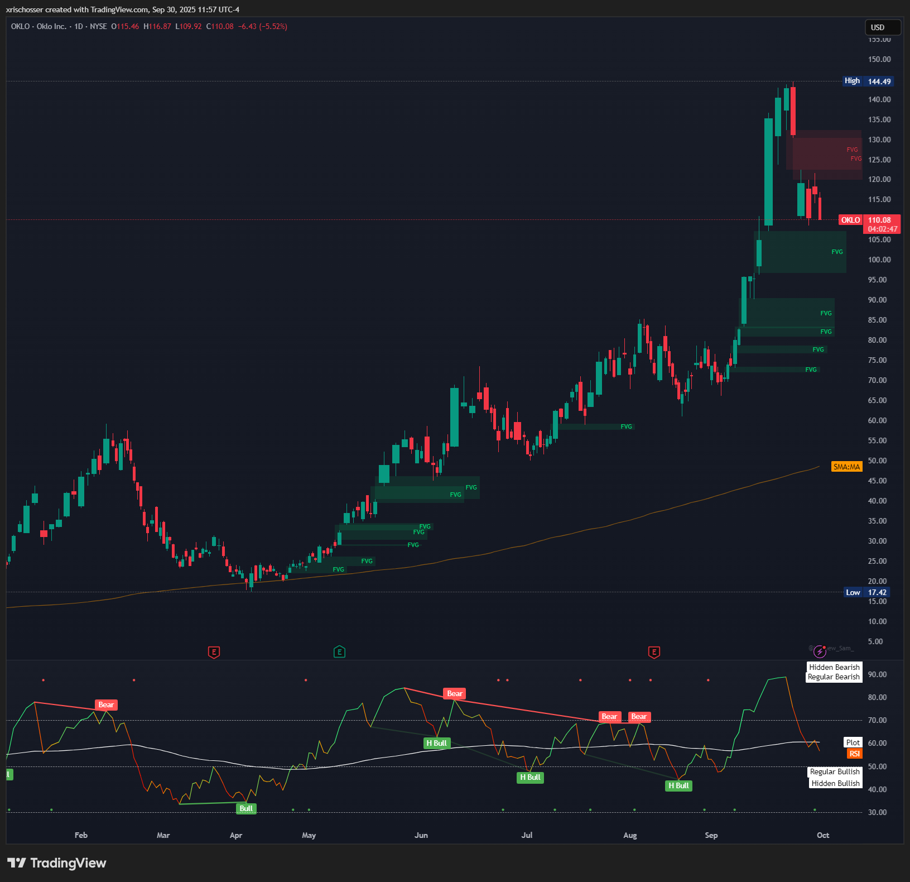Viewport: 910px width, 882px height.
Task: Click the 04:02:47 bar countdown timer
Action: point(882,229)
